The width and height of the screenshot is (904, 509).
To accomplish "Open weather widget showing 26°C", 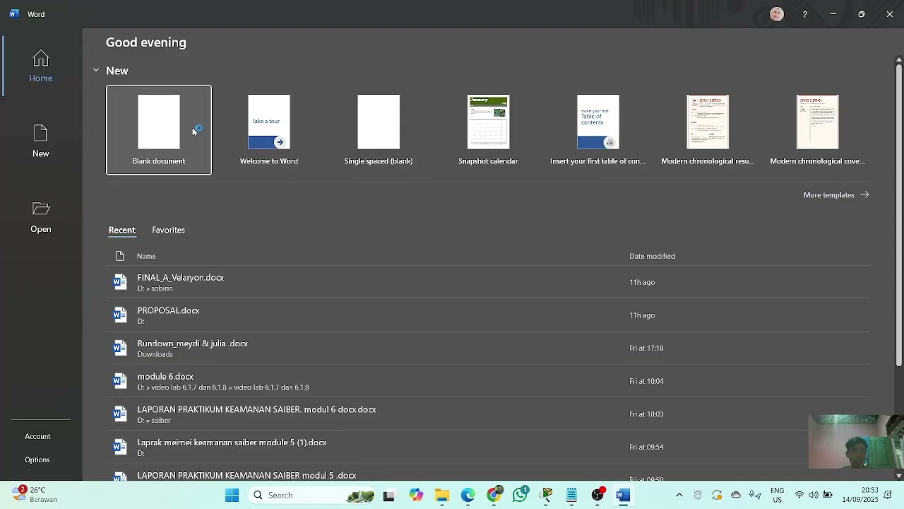I will (35, 494).
